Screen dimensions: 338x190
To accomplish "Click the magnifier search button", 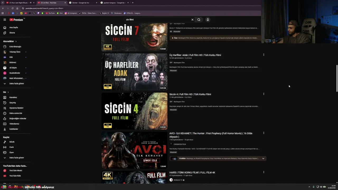I will coord(199,20).
